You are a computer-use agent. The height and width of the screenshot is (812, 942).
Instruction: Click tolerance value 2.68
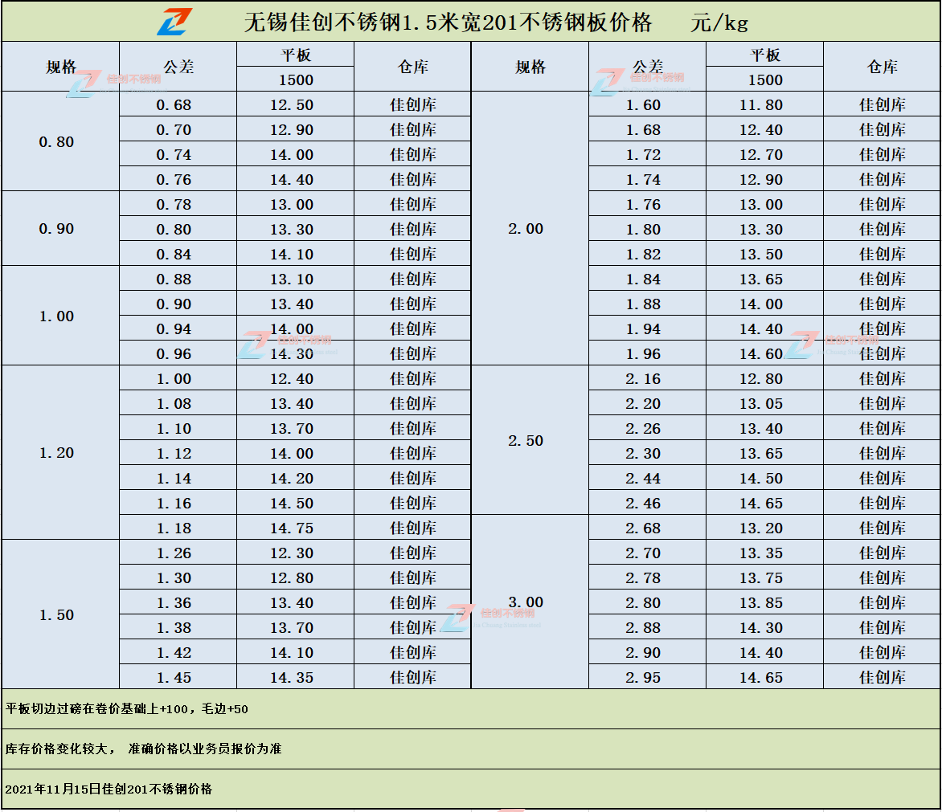coord(643,528)
